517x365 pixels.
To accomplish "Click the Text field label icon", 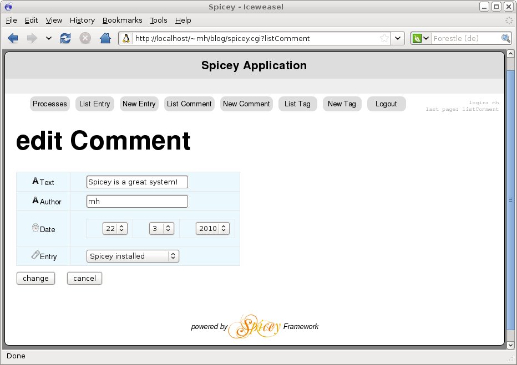I will [36, 181].
